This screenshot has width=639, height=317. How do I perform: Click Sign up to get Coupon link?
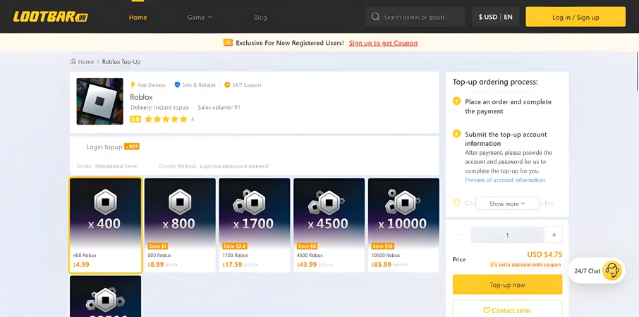pyautogui.click(x=383, y=43)
